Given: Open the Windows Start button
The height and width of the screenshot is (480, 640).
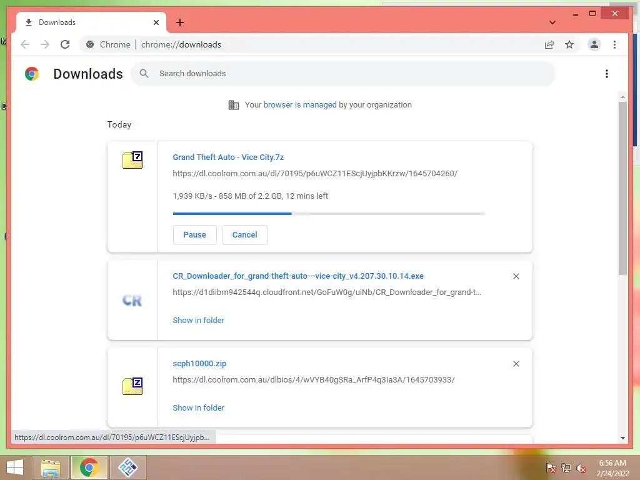Looking at the screenshot, I should click(x=15, y=467).
